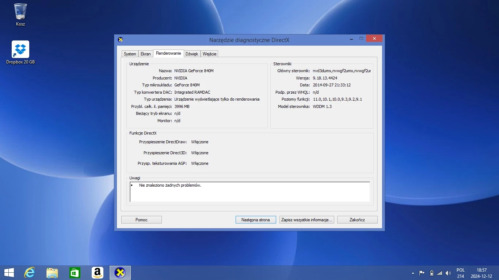Click the Pomoc button
This screenshot has width=499, height=280.
click(141, 220)
